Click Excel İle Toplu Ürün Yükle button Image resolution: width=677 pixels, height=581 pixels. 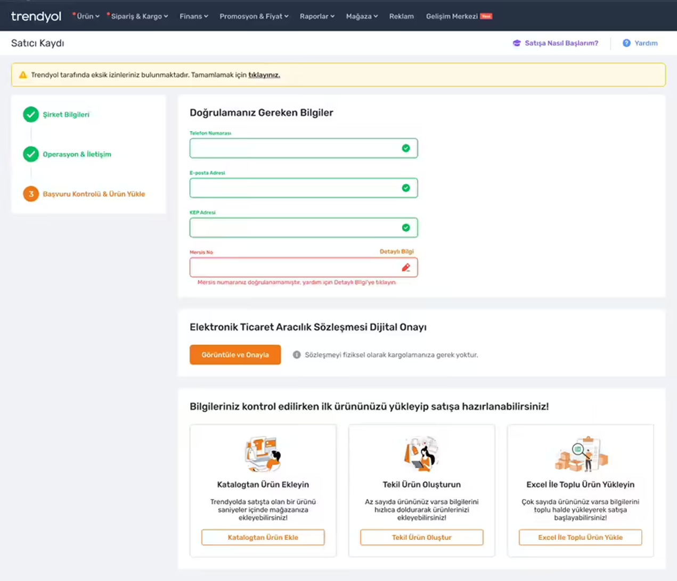point(581,537)
